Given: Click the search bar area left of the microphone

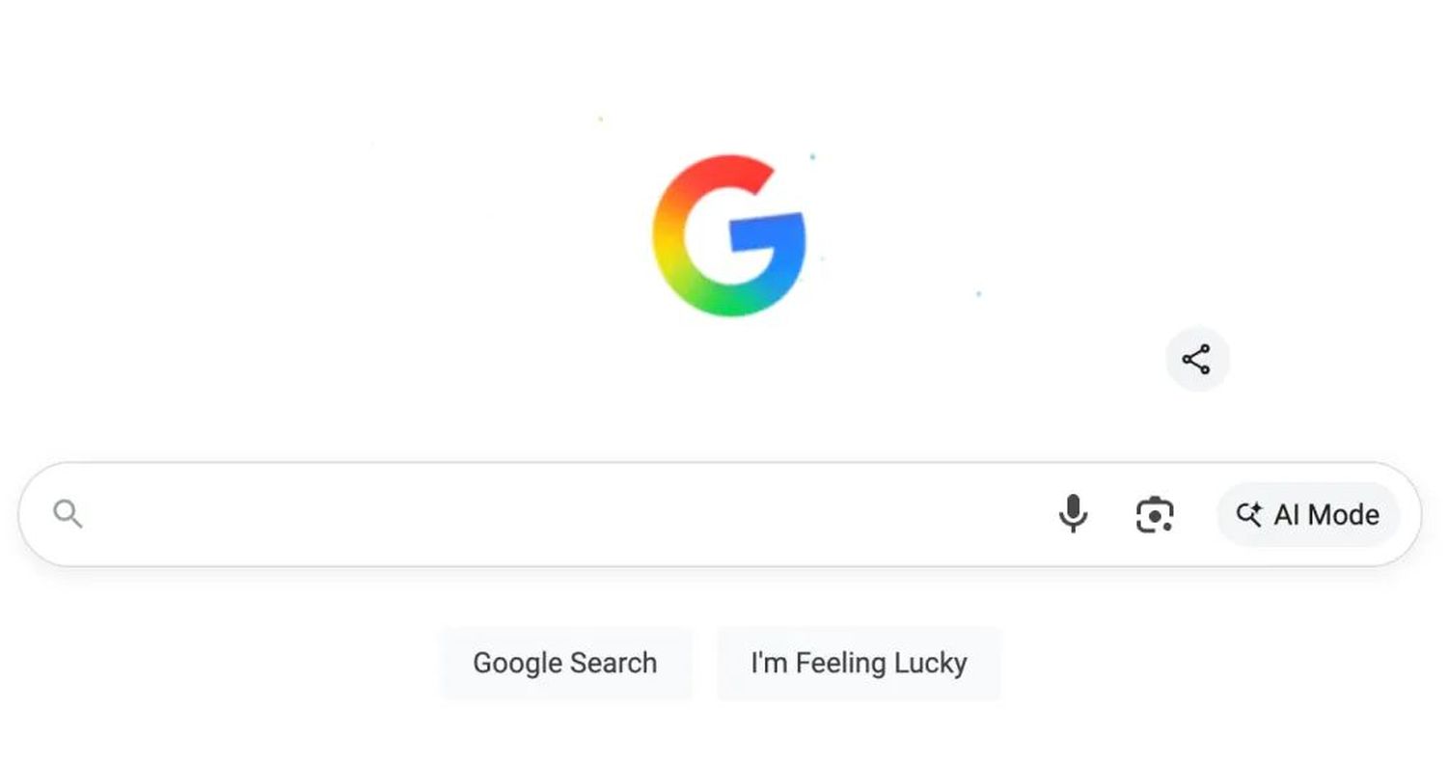Looking at the screenshot, I should (x=569, y=514).
